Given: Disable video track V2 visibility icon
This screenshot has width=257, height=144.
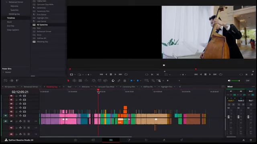Looking at the screenshot, I should 24,112.
